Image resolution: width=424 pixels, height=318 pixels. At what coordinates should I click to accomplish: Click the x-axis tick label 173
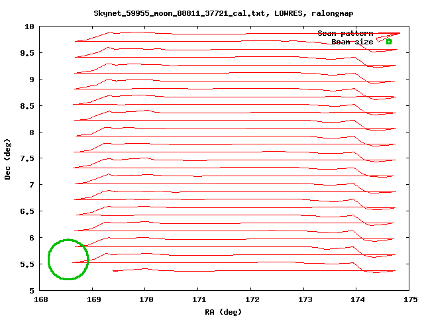[305, 299]
